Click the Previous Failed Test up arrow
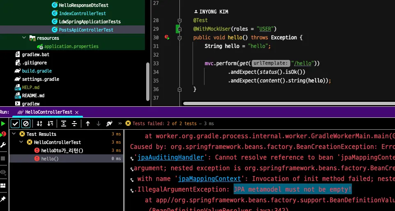This screenshot has width=395, height=211. [x=88, y=124]
